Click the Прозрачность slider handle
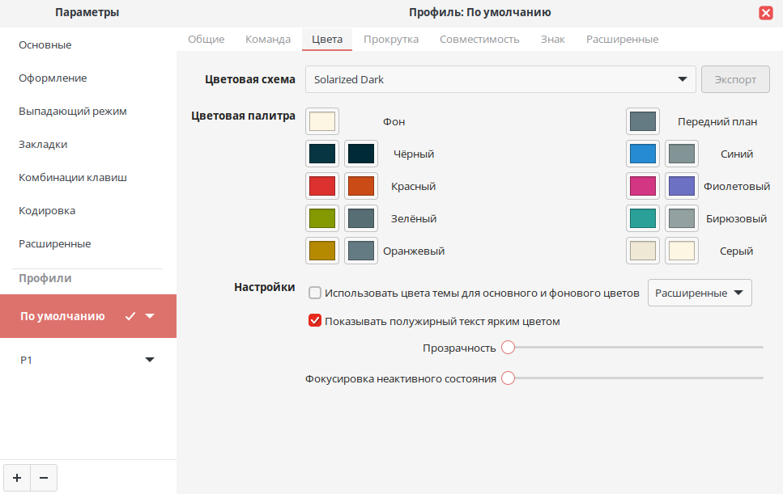 coord(508,348)
